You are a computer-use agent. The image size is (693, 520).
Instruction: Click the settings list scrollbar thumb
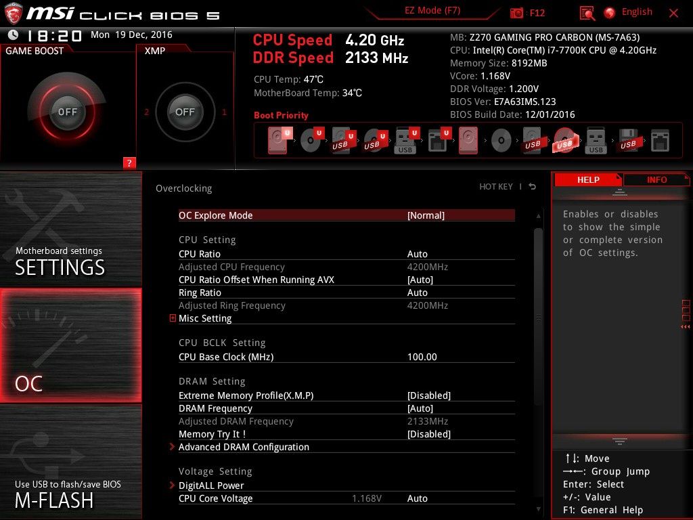pyautogui.click(x=538, y=317)
